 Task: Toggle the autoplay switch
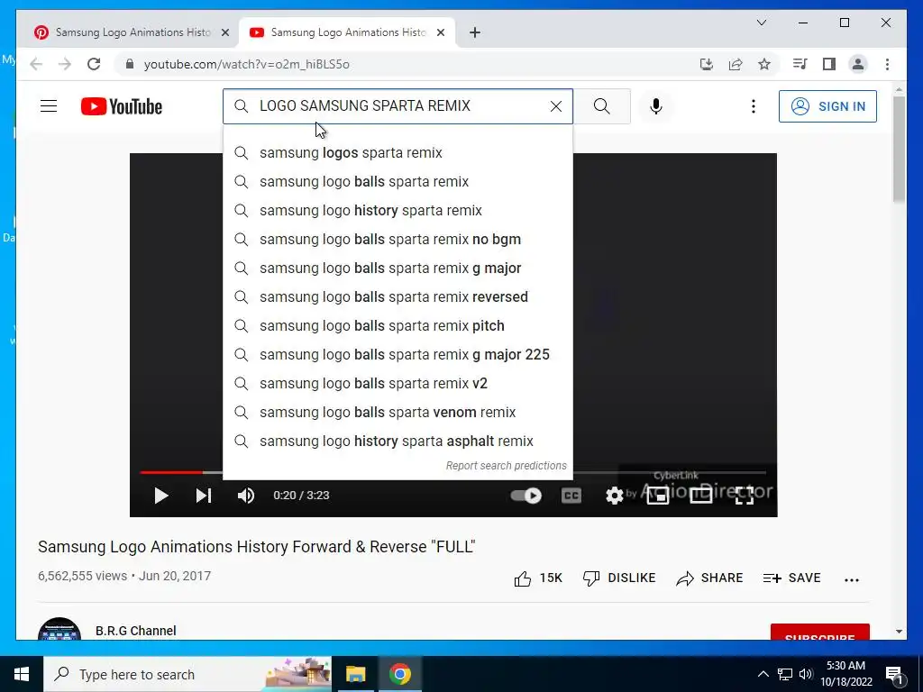point(525,496)
